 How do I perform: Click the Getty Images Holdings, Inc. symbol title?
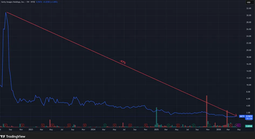point(13,2)
